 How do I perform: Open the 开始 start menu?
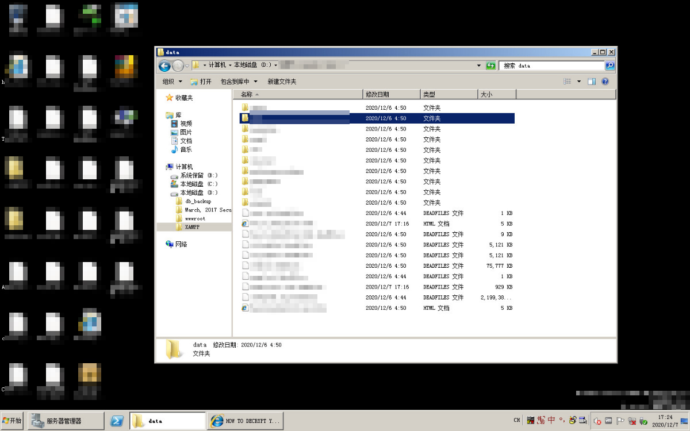(12, 421)
